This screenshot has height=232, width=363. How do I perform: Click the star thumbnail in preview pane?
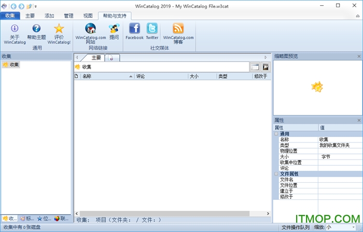click(317, 87)
